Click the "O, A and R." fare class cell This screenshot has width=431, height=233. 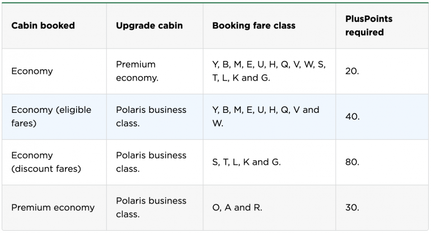pos(237,207)
